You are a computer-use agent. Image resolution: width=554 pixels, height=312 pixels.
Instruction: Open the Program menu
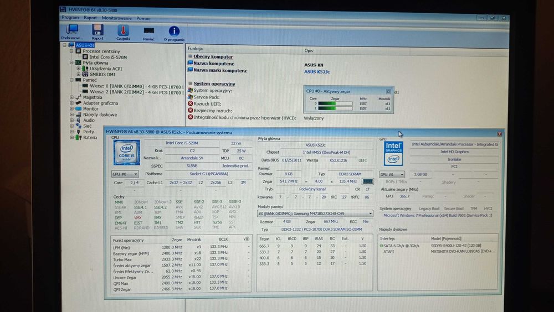pyautogui.click(x=70, y=17)
